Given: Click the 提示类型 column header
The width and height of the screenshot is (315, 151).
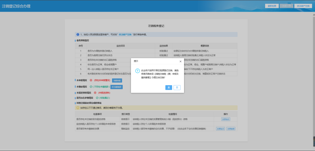Looking at the screenshot, I should (125, 114).
